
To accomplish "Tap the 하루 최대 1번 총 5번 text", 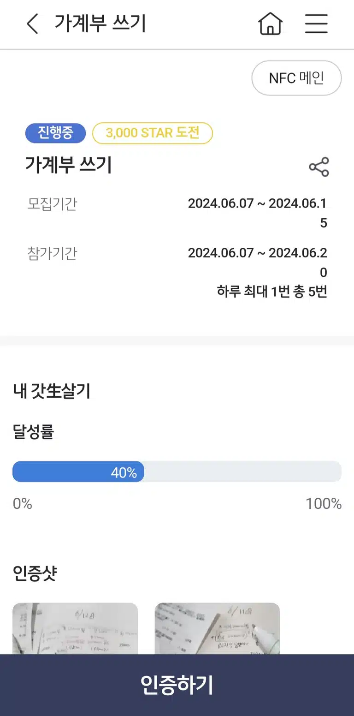I will click(x=272, y=292).
